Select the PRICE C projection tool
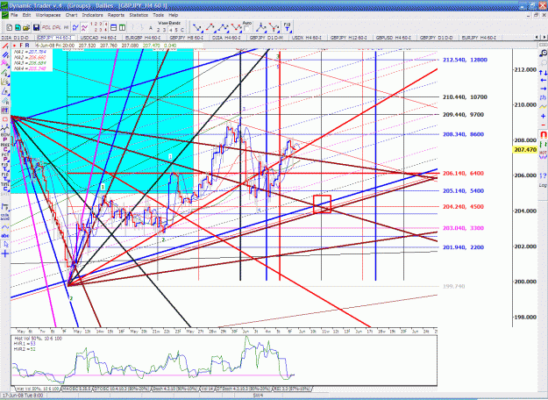This screenshot has width=548, height=400. (x=5, y=147)
